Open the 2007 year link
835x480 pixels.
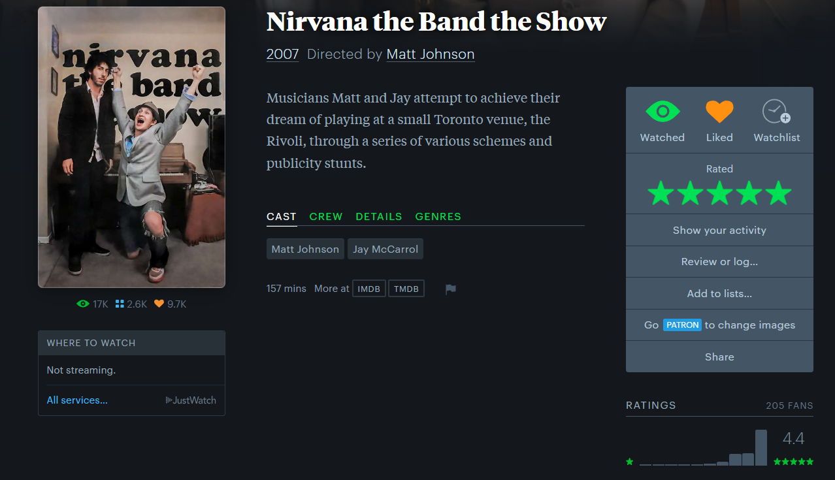282,54
